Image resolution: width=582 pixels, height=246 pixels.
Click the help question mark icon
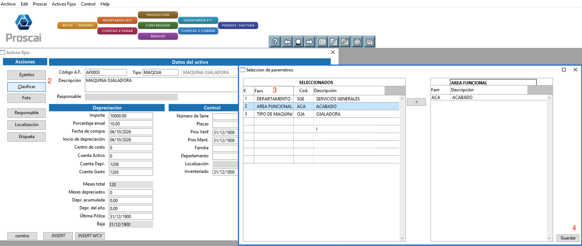coord(275,42)
